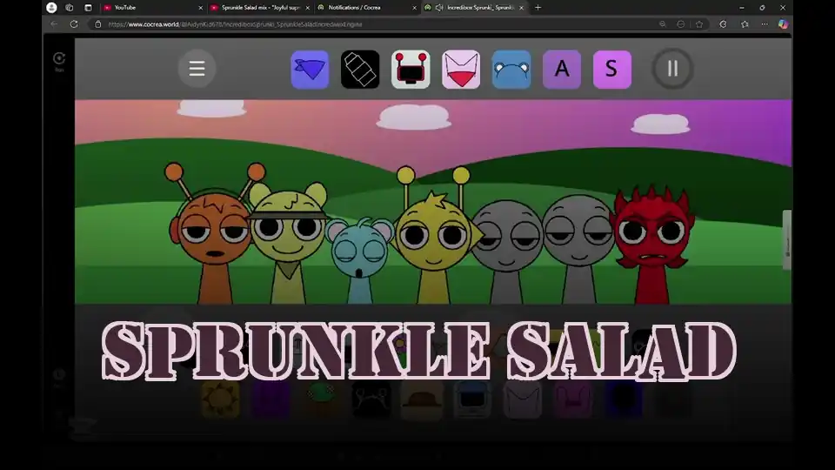
Task: Pick the dimmed gray envelope sound icon
Action: click(523, 399)
